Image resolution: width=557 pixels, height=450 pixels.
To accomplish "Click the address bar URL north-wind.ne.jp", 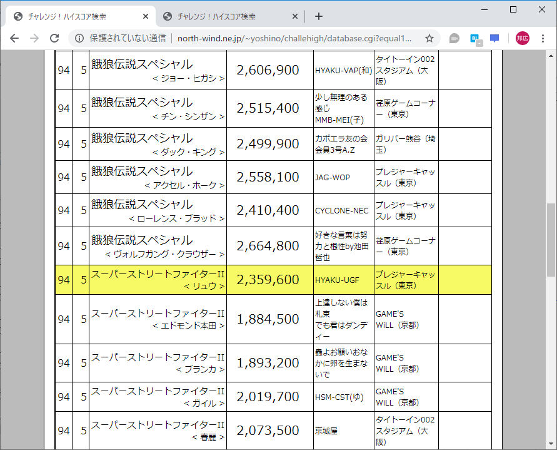I will [x=294, y=38].
